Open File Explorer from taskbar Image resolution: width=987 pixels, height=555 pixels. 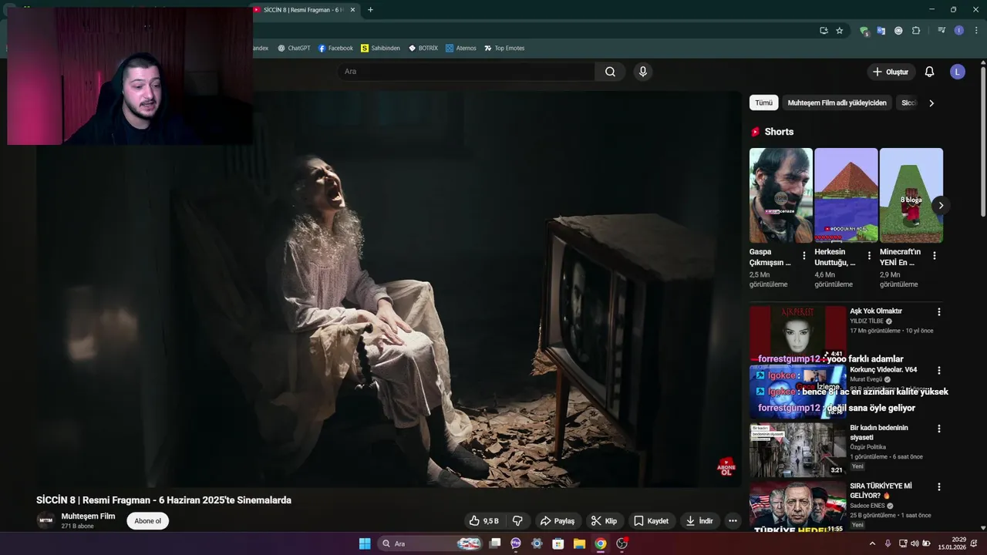579,543
